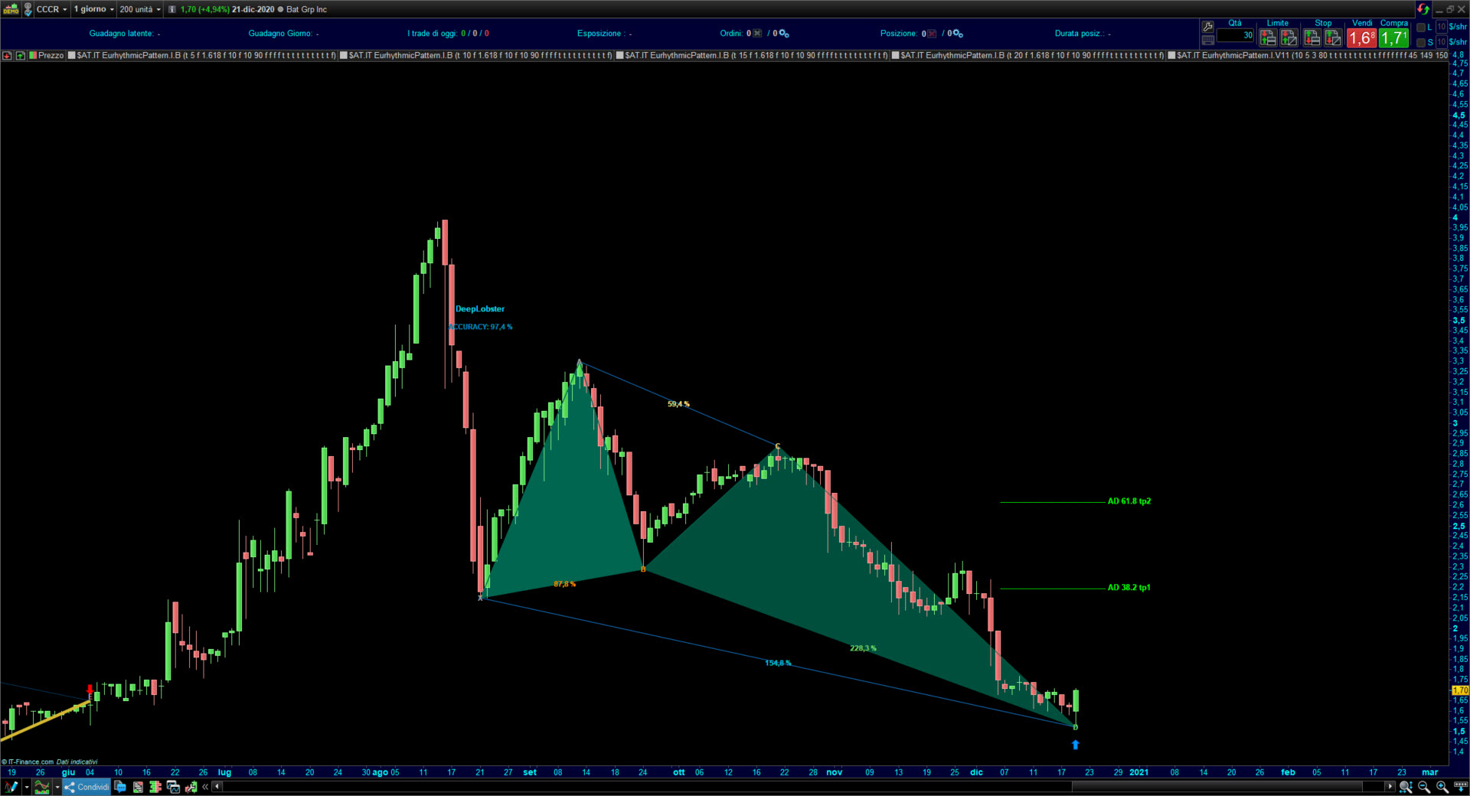The height and width of the screenshot is (796, 1470).
Task: Click the 'ACCURACY: 97,4 %' label
Action: [481, 327]
